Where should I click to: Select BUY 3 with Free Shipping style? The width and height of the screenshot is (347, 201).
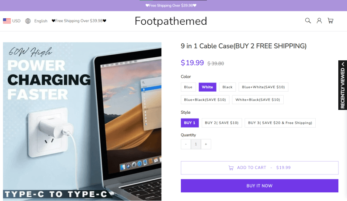tap(280, 123)
